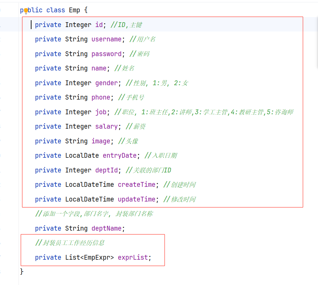Click the createTime field name
Screen dimensions: 318x285
click(x=137, y=185)
